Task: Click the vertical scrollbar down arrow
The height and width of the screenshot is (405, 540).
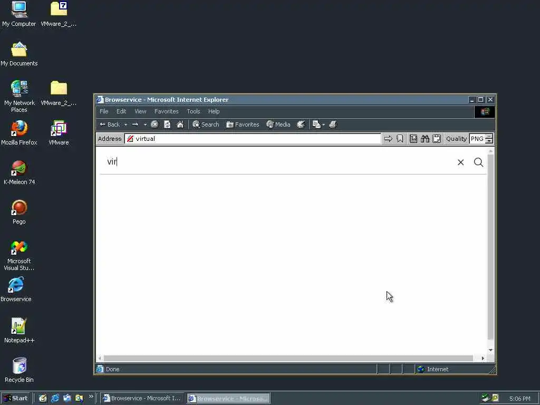Action: click(491, 350)
